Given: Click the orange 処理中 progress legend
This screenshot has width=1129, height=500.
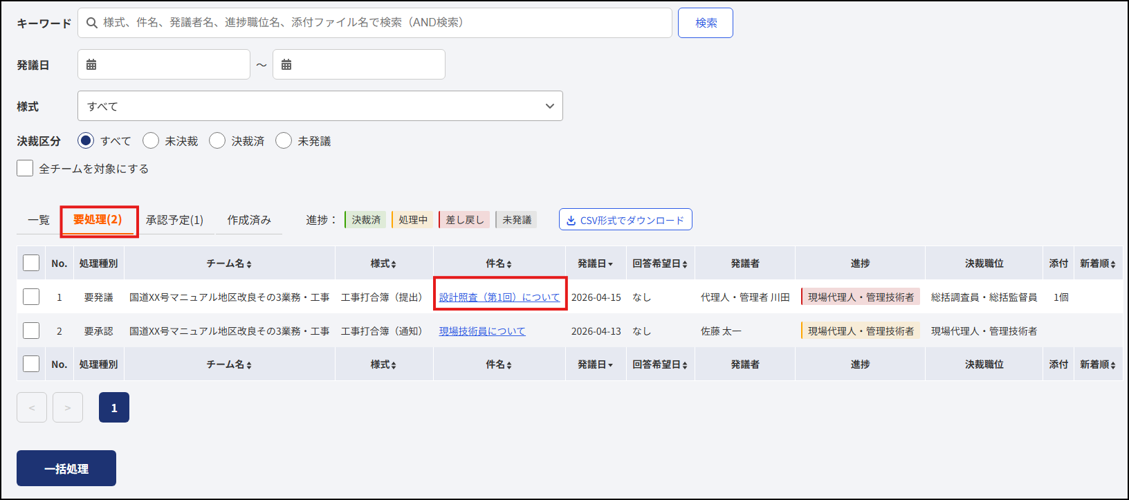Looking at the screenshot, I should point(412,220).
